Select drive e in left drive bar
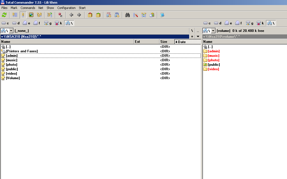 [x=26, y=23]
